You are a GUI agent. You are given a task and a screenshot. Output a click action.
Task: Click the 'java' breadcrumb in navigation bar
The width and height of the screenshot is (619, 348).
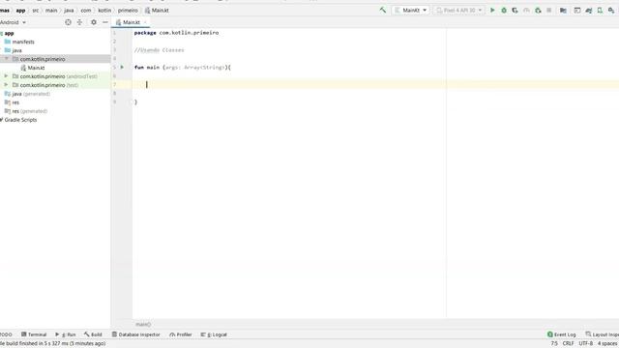(x=69, y=11)
